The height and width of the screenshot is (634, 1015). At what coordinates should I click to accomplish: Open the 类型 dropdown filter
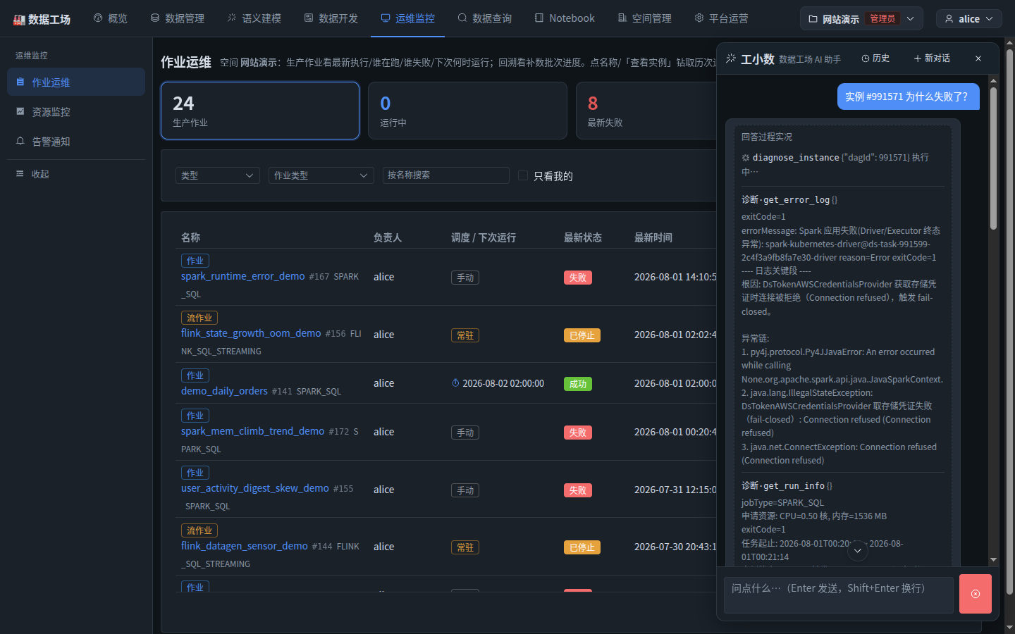coord(218,175)
